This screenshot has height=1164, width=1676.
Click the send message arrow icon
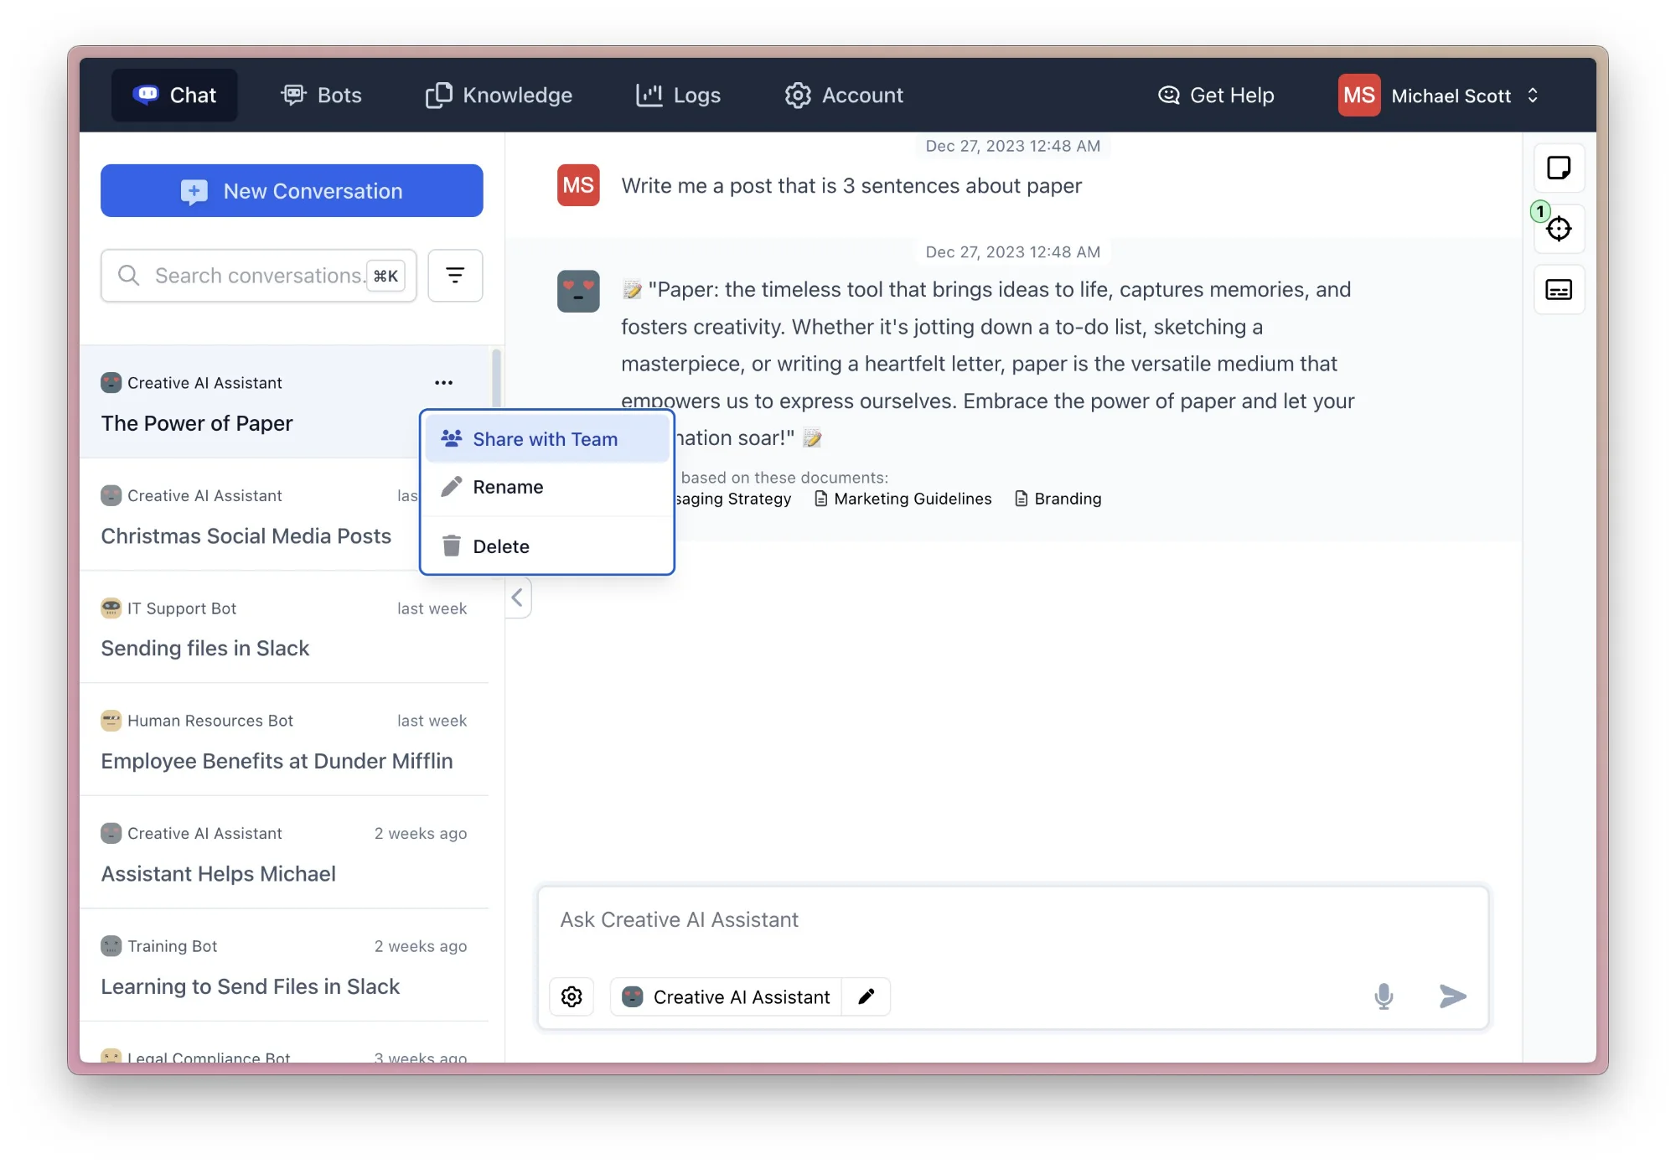1453,996
